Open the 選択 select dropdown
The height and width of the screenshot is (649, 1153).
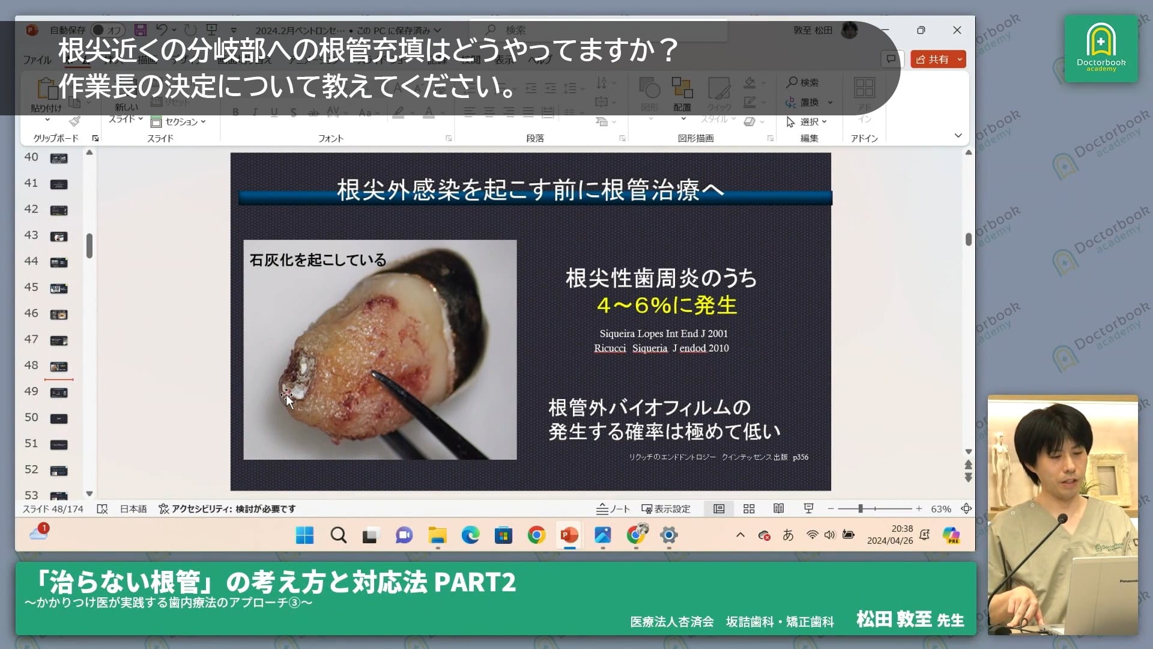(x=807, y=122)
